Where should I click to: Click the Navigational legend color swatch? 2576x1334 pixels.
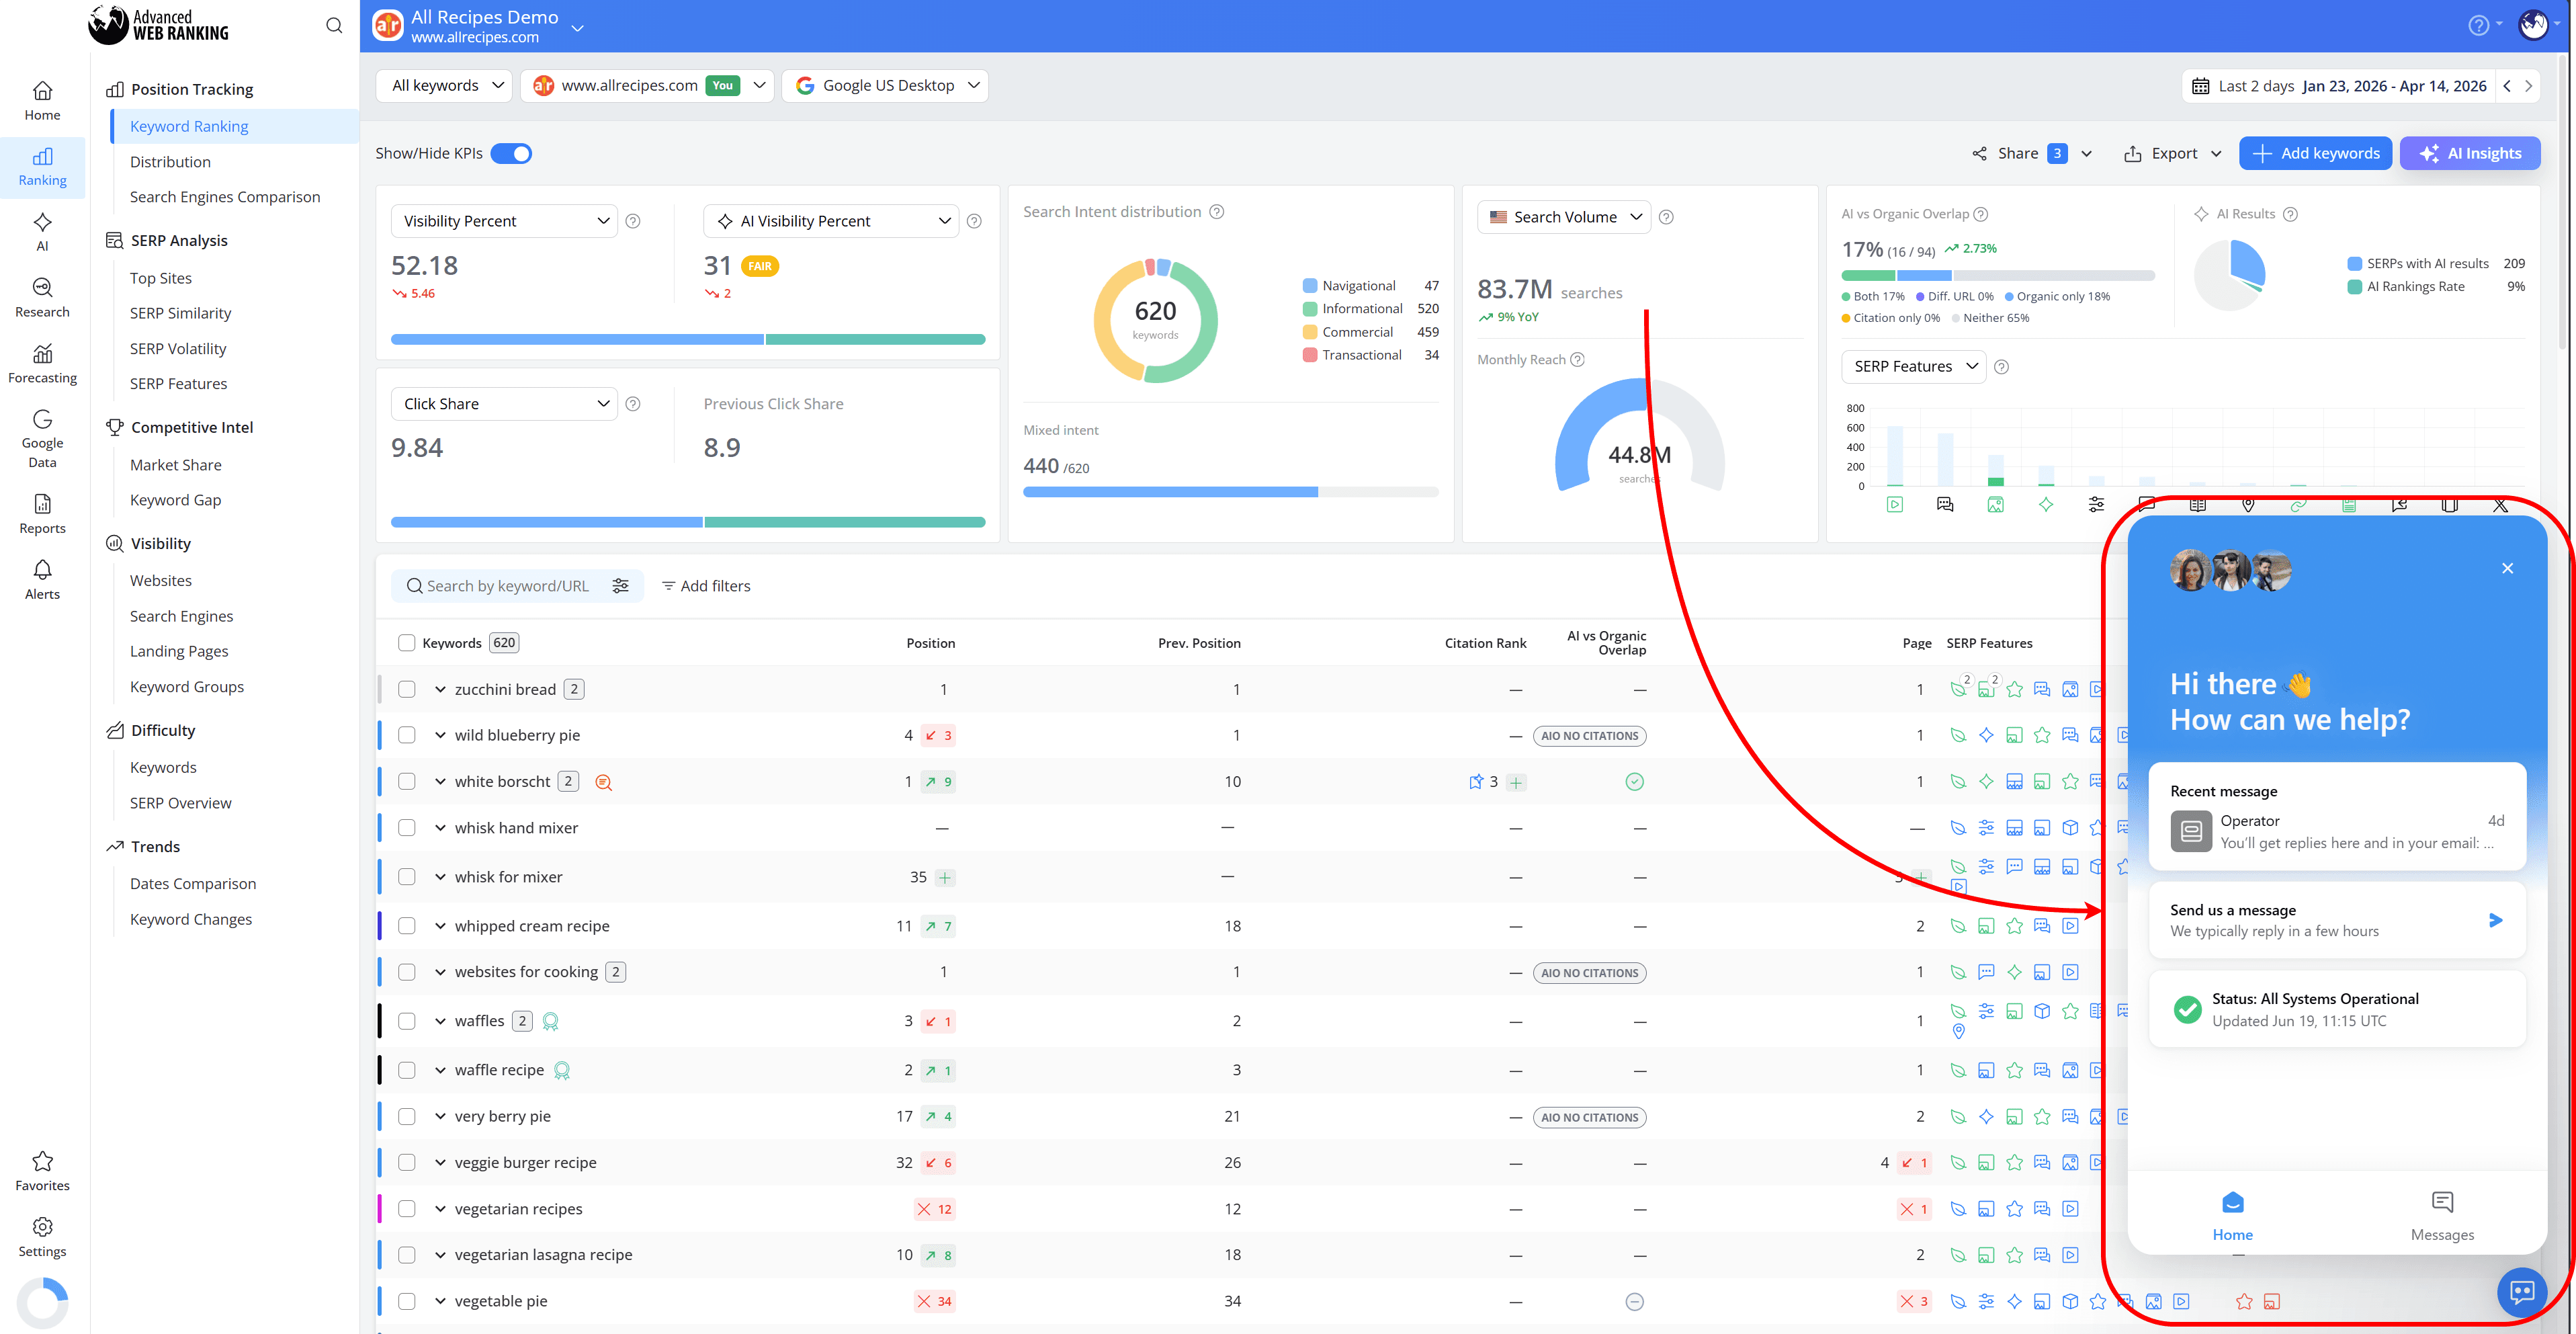tap(1310, 286)
